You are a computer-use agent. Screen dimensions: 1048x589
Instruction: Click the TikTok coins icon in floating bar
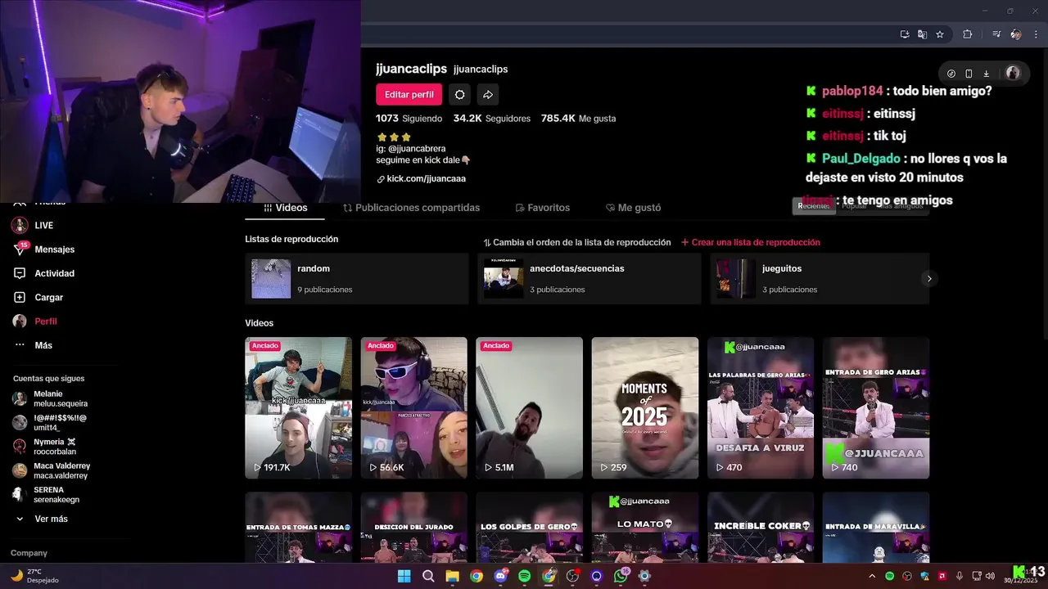[951, 74]
